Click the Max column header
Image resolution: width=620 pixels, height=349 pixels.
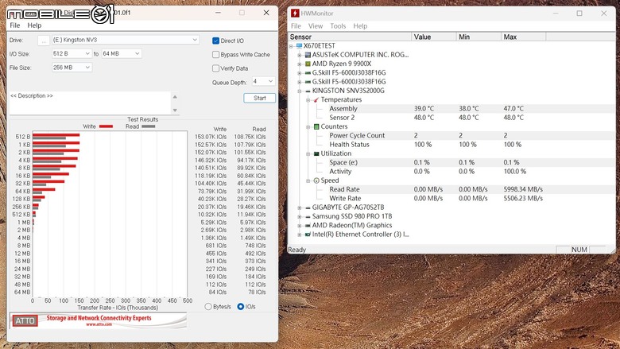point(524,37)
